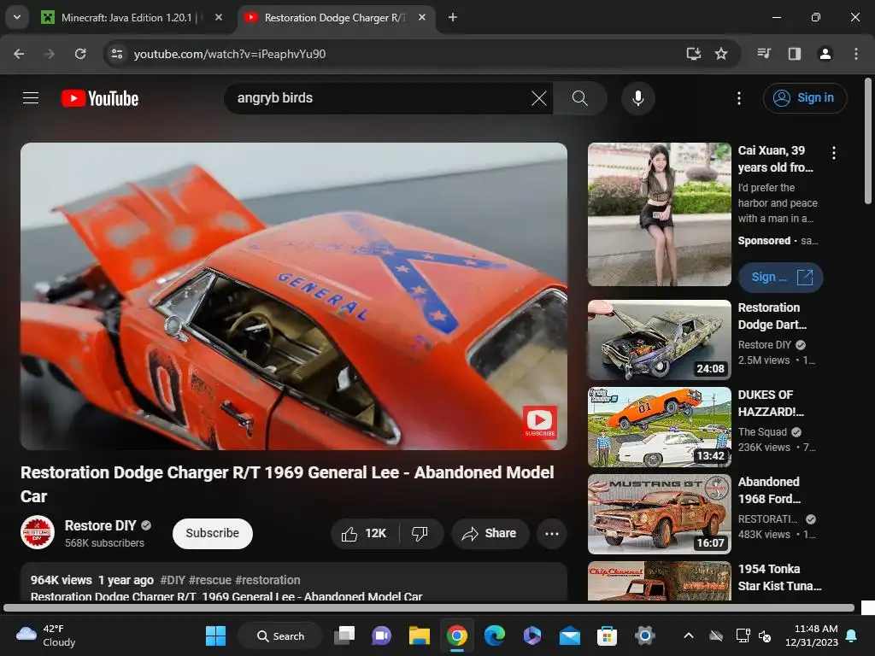875x656 pixels.
Task: Open Mail app from taskbar
Action: 570,635
